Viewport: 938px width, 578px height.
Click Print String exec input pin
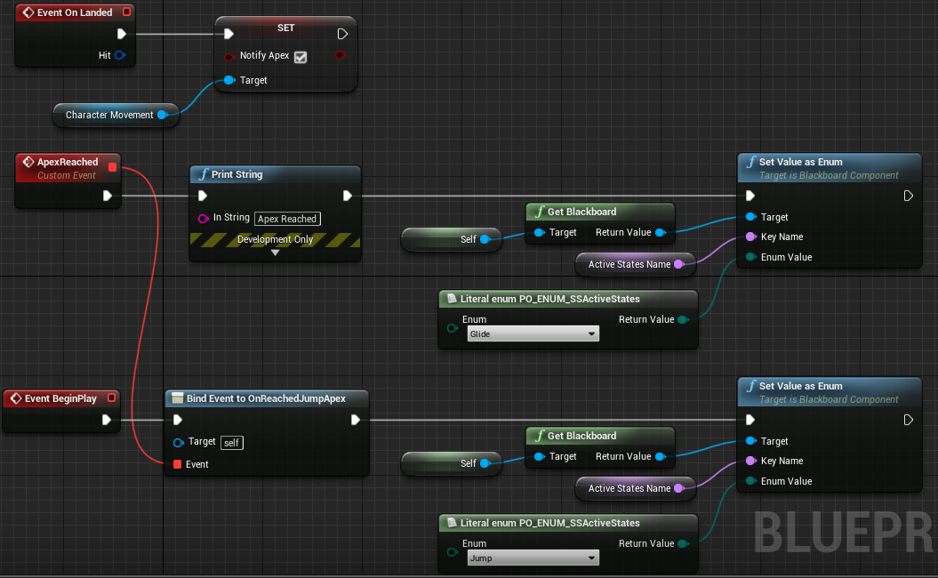(x=202, y=195)
